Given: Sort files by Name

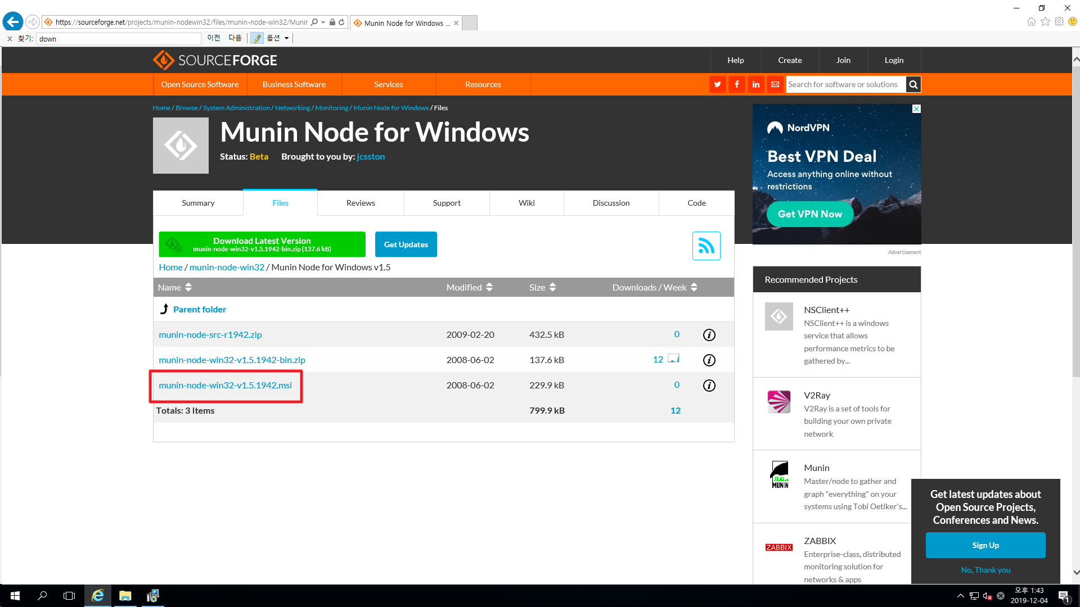Looking at the screenshot, I should tap(175, 287).
